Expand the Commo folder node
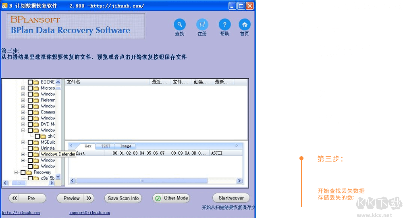Screen dimensions: 403x218 pos(23,112)
